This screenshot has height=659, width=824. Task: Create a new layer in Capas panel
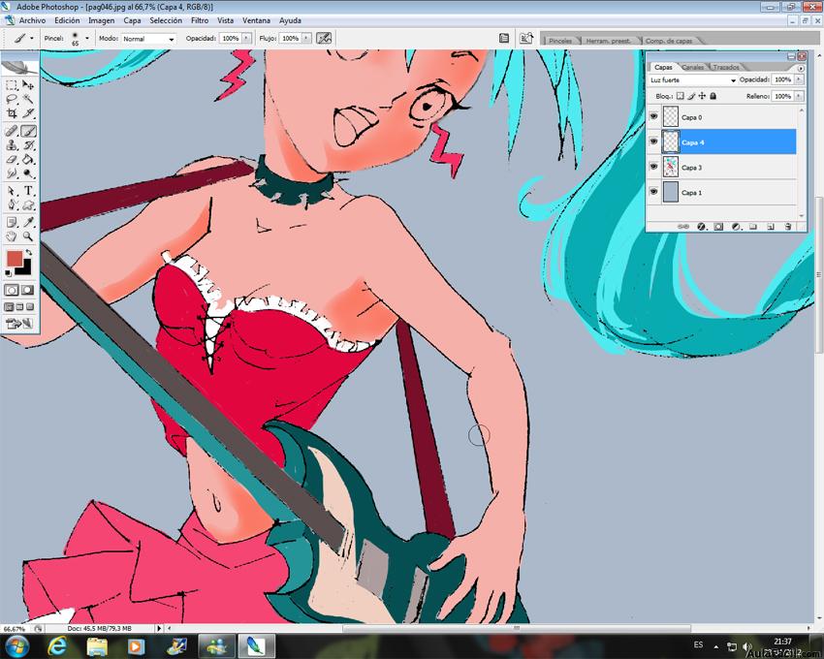click(x=771, y=227)
